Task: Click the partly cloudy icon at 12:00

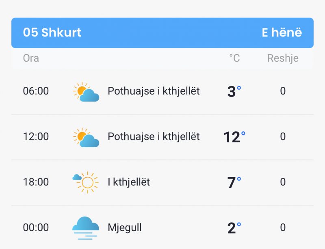Action: pyautogui.click(x=86, y=137)
